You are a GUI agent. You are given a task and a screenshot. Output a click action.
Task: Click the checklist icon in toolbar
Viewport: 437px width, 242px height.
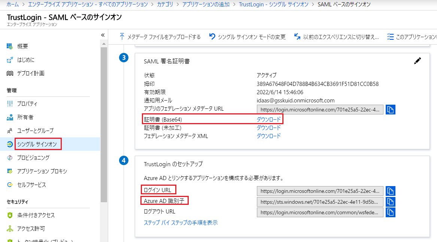click(x=390, y=36)
